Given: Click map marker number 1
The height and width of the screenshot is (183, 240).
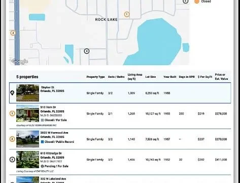Looking at the screenshot, I should [x=127, y=14].
